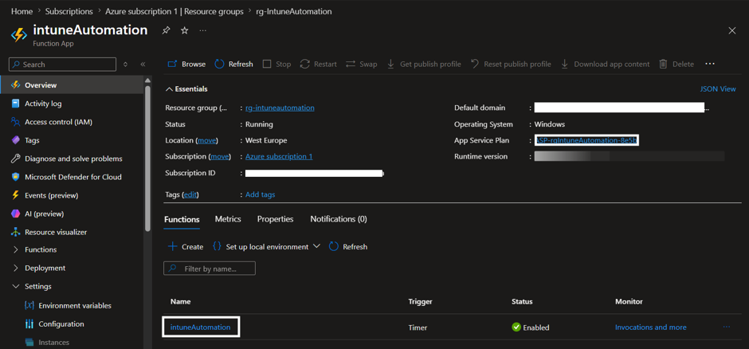749x349 pixels.
Task: Switch to the Properties tab
Action: 275,219
